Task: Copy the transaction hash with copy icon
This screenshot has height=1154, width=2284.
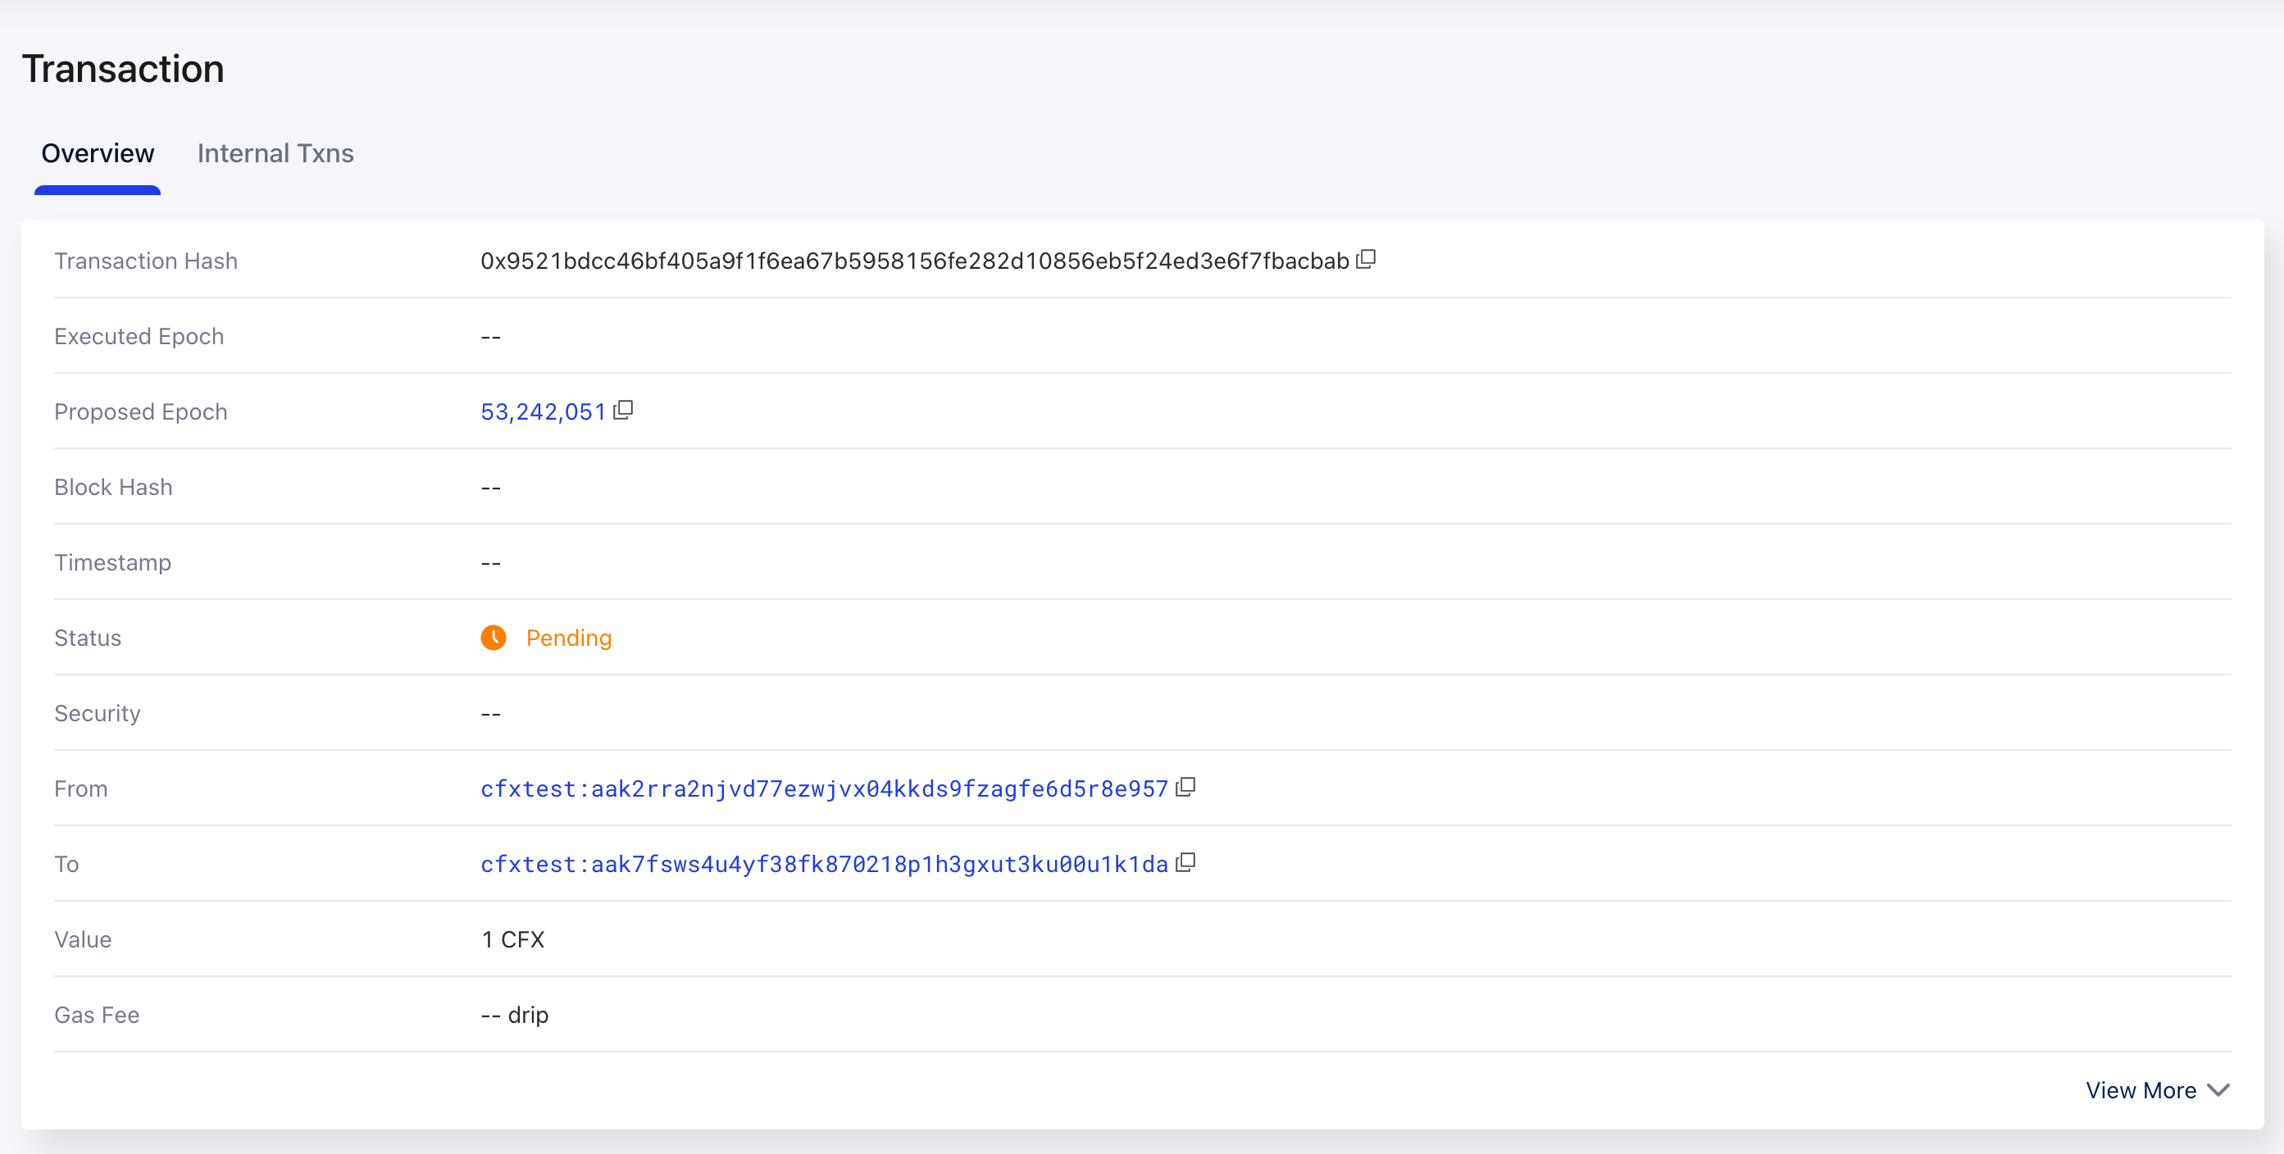Action: pos(1366,259)
